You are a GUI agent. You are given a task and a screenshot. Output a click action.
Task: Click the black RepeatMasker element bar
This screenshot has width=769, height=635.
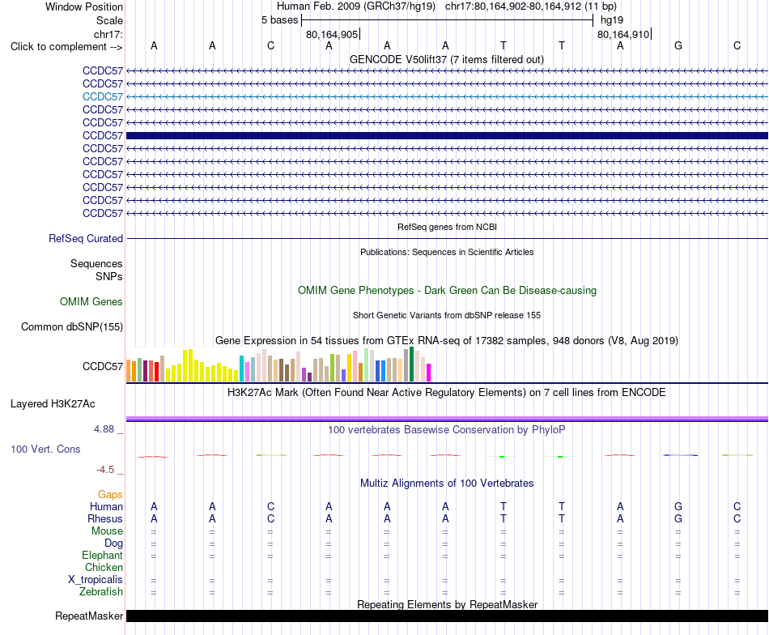coord(447,616)
